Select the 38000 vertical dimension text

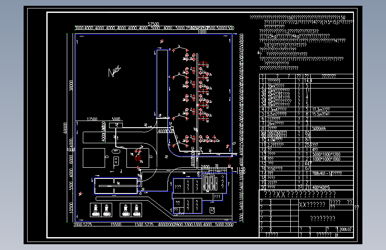71,85
